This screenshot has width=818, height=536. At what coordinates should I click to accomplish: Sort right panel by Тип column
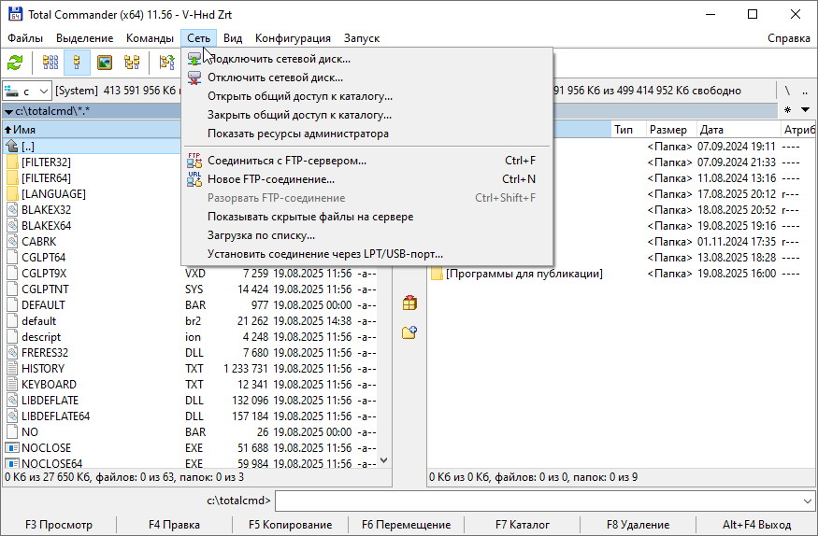(x=628, y=130)
